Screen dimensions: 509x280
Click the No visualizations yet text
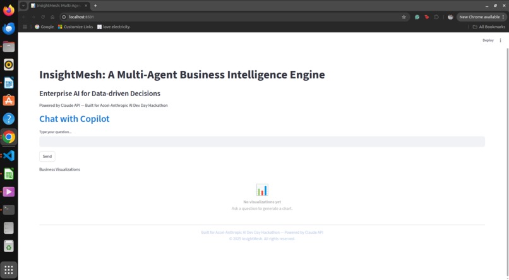(262, 202)
